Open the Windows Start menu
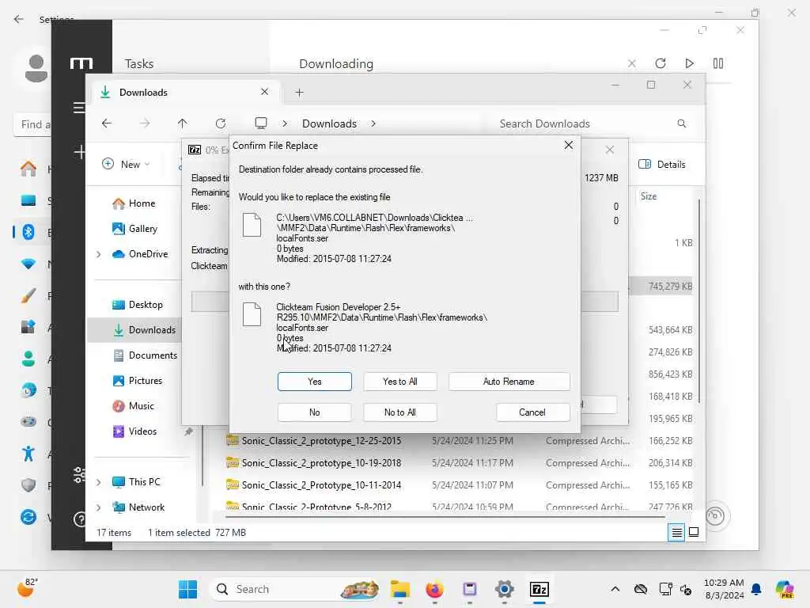Screen dimensions: 810x608 pos(187,589)
